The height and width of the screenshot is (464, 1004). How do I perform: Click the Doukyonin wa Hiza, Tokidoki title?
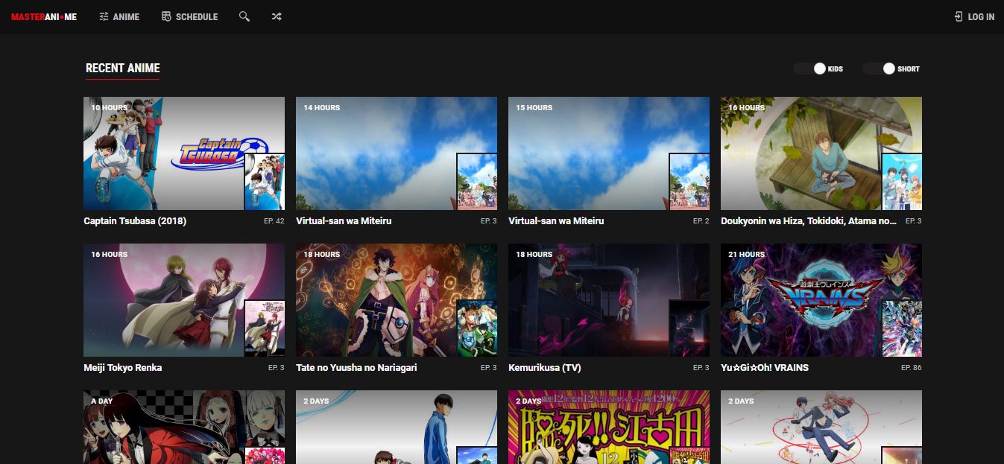[809, 221]
